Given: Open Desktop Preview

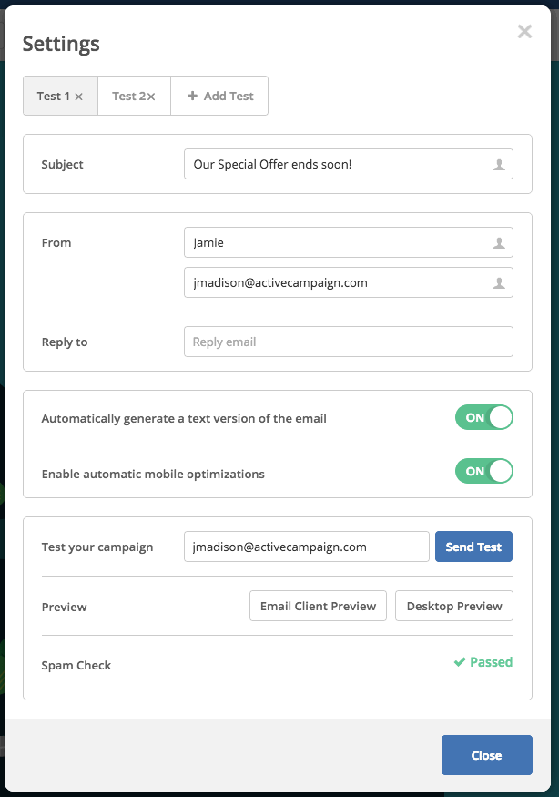Looking at the screenshot, I should tap(454, 606).
